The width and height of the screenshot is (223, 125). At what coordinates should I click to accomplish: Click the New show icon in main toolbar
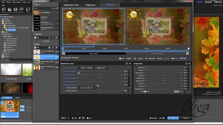(x=4, y=9)
